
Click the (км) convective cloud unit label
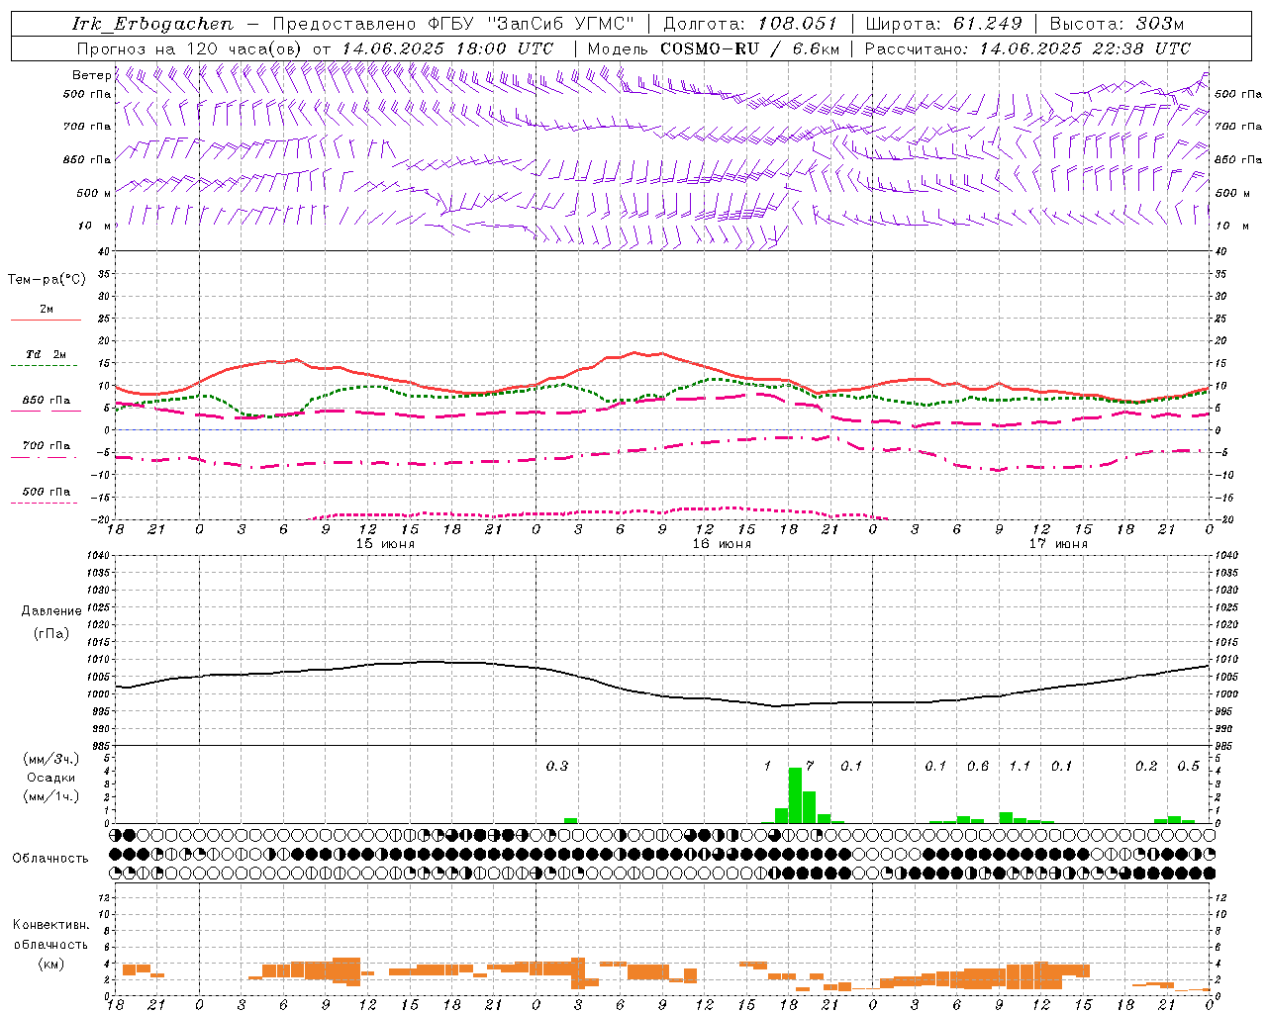click(x=51, y=963)
